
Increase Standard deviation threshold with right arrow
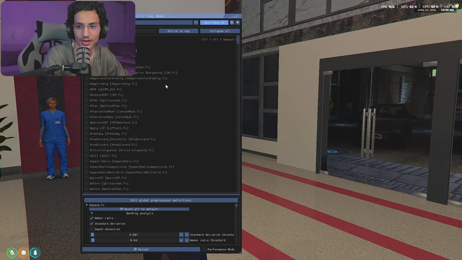tap(187, 235)
